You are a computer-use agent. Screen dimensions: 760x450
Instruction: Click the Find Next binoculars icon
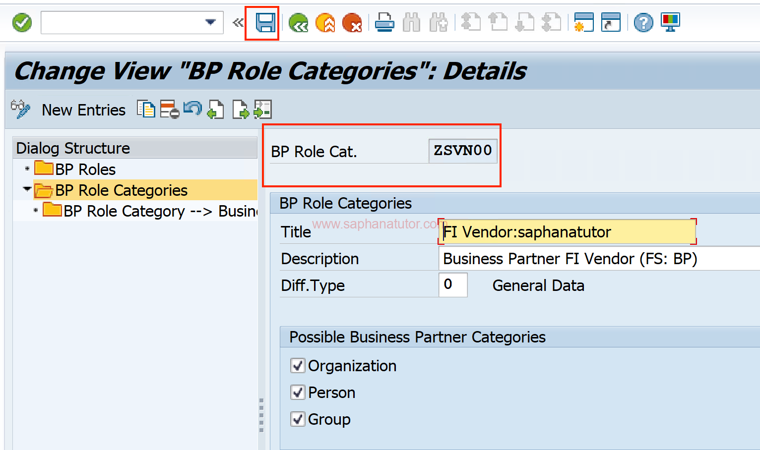point(439,23)
